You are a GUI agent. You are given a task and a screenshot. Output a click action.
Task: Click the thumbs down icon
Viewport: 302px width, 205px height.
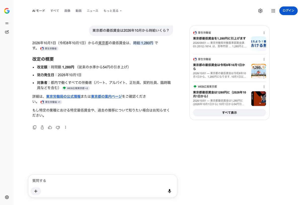point(58,127)
